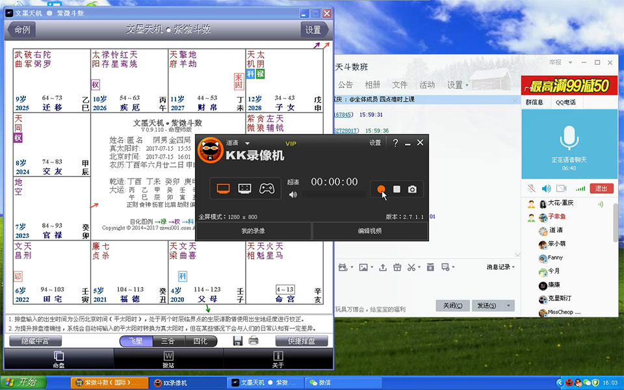Select the 财帛 palace label
Image resolution: width=624 pixels, height=390 pixels.
pyautogui.click(x=207, y=107)
